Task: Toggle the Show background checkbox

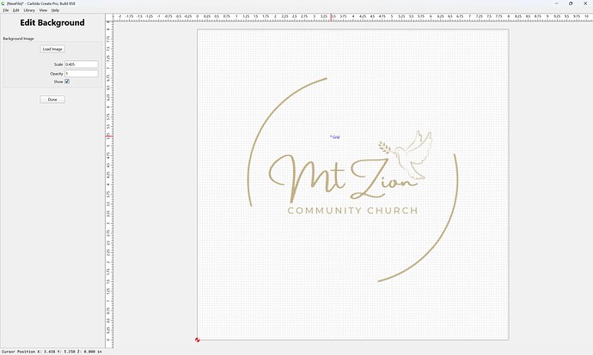Action: pyautogui.click(x=67, y=81)
